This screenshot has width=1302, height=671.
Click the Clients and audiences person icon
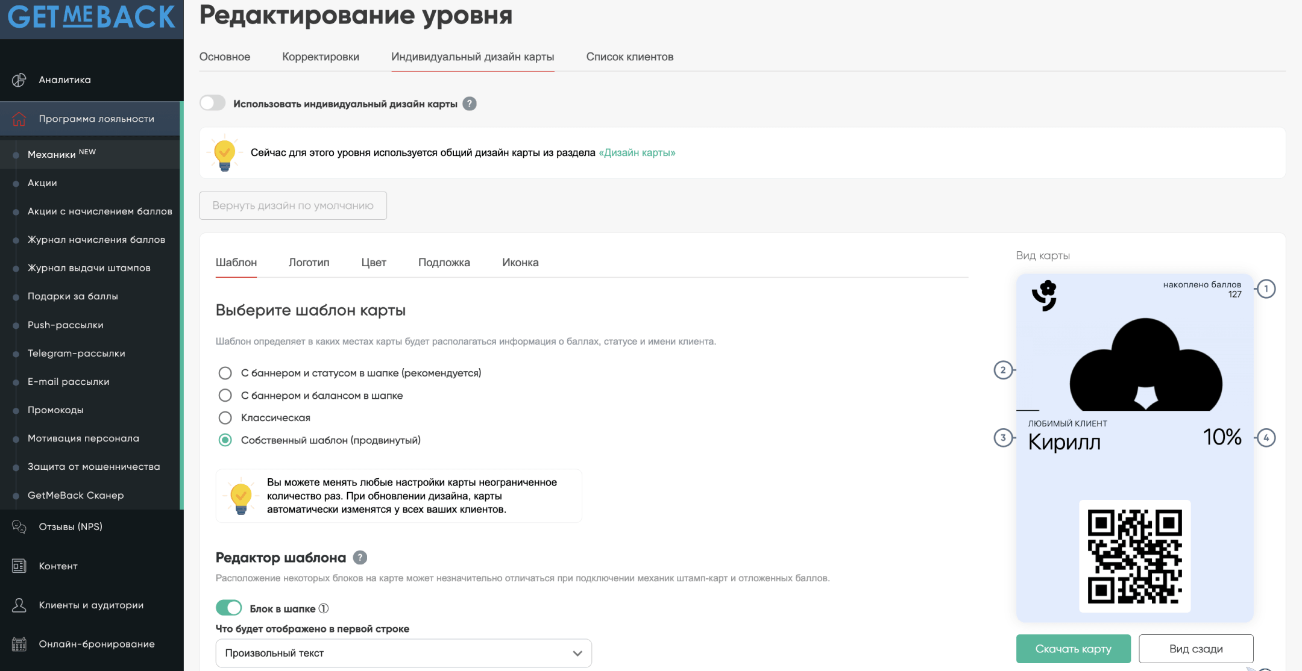(x=19, y=605)
